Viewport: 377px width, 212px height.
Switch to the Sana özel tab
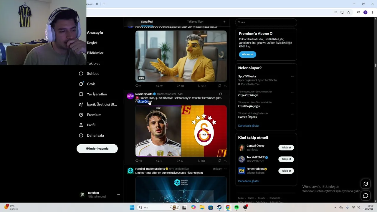coord(147,21)
